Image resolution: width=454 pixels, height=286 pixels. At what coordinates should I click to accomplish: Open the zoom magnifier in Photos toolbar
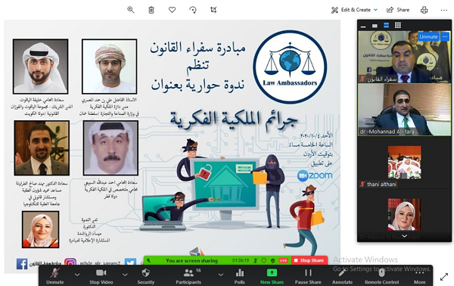click(x=131, y=10)
